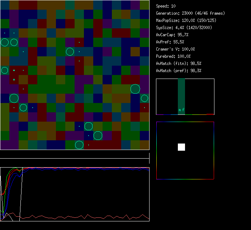Click the AvCarCap: 95.7% label
This screenshot has height=230, width=251.
tap(172, 35)
